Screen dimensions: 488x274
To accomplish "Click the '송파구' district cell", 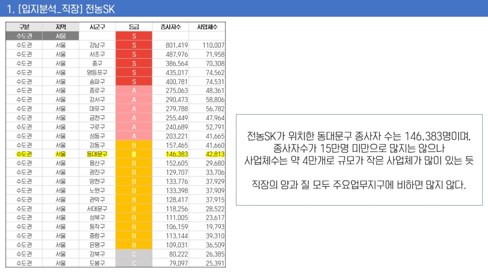I will (97, 81).
